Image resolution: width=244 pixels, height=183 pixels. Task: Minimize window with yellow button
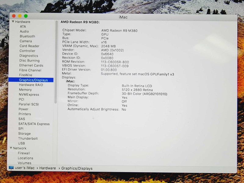20,16
